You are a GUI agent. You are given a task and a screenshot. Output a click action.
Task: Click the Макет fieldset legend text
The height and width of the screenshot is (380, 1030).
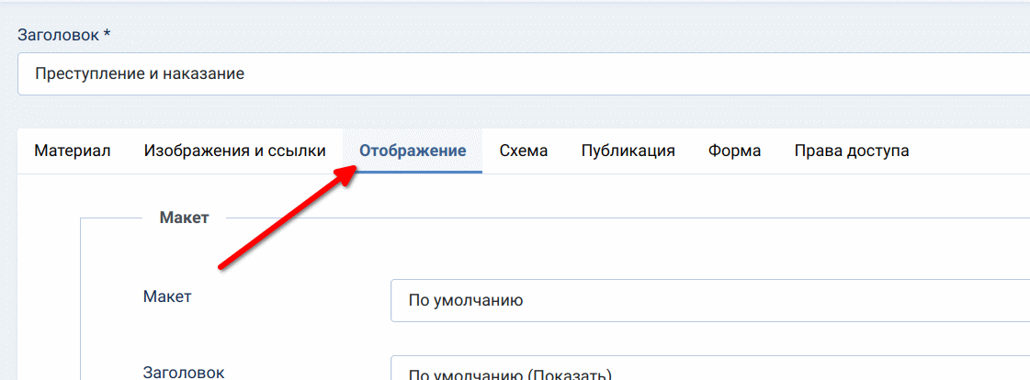click(184, 218)
